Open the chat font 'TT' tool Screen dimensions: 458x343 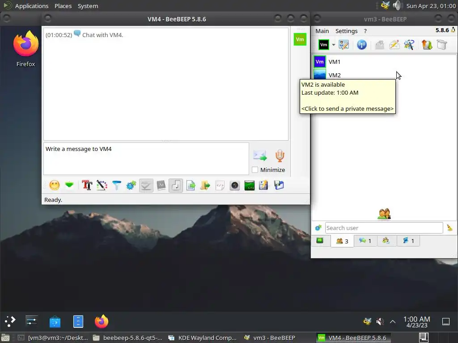coord(87,185)
